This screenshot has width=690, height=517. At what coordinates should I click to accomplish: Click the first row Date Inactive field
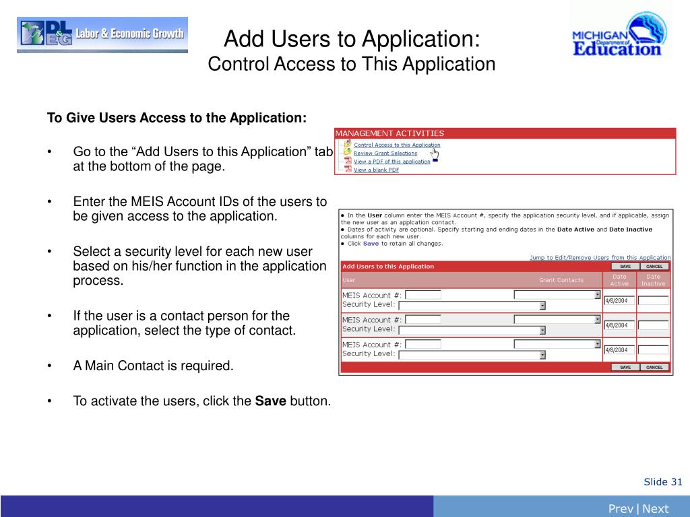tap(653, 301)
